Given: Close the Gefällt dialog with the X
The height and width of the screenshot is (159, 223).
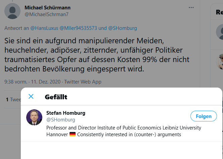Looking at the screenshot, I should coord(31,97).
